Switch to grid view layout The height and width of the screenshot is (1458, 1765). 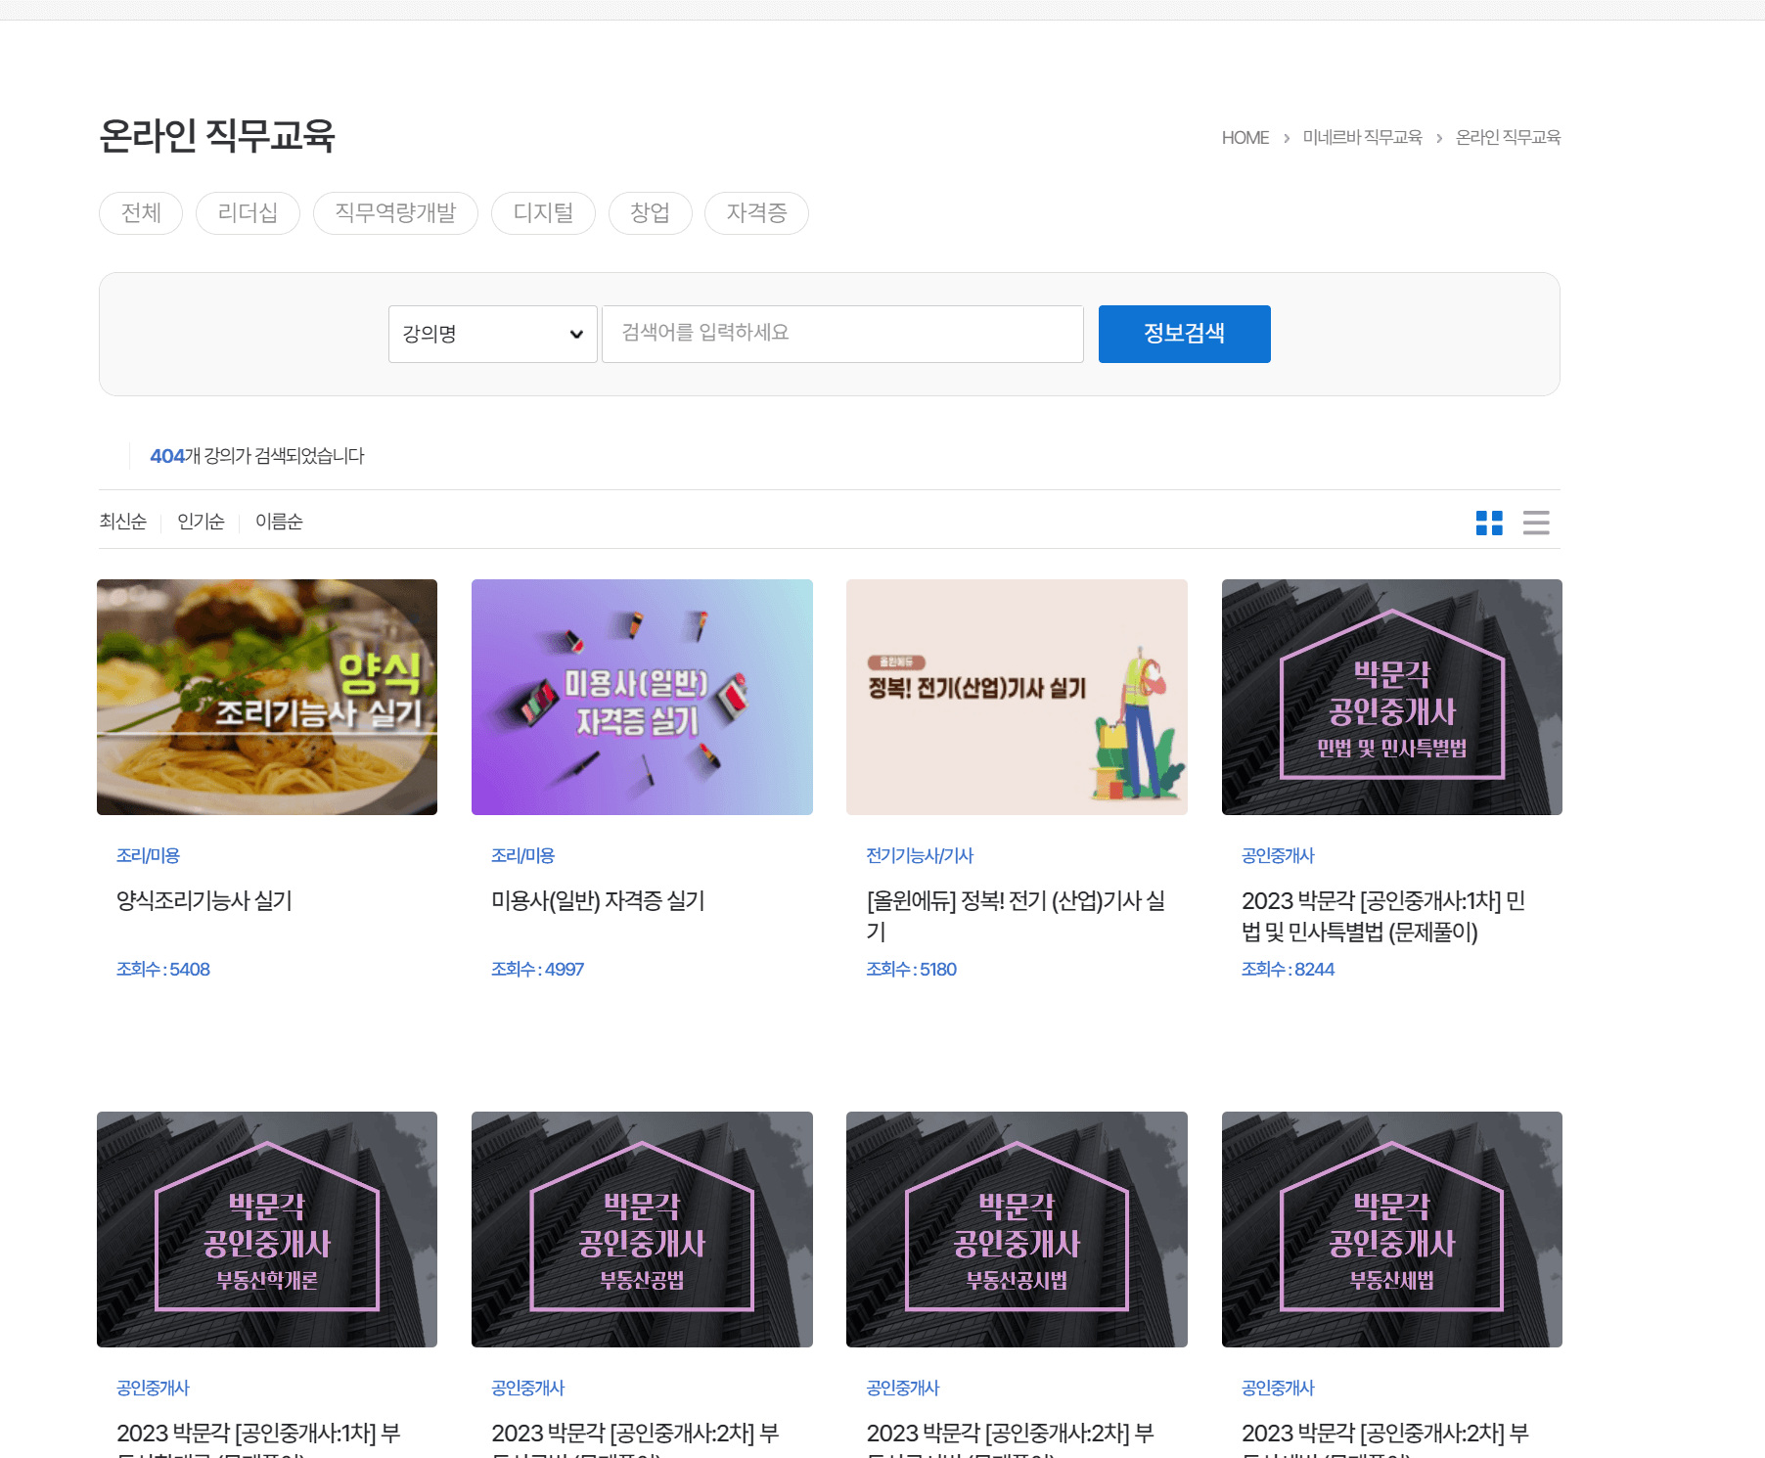click(1490, 524)
